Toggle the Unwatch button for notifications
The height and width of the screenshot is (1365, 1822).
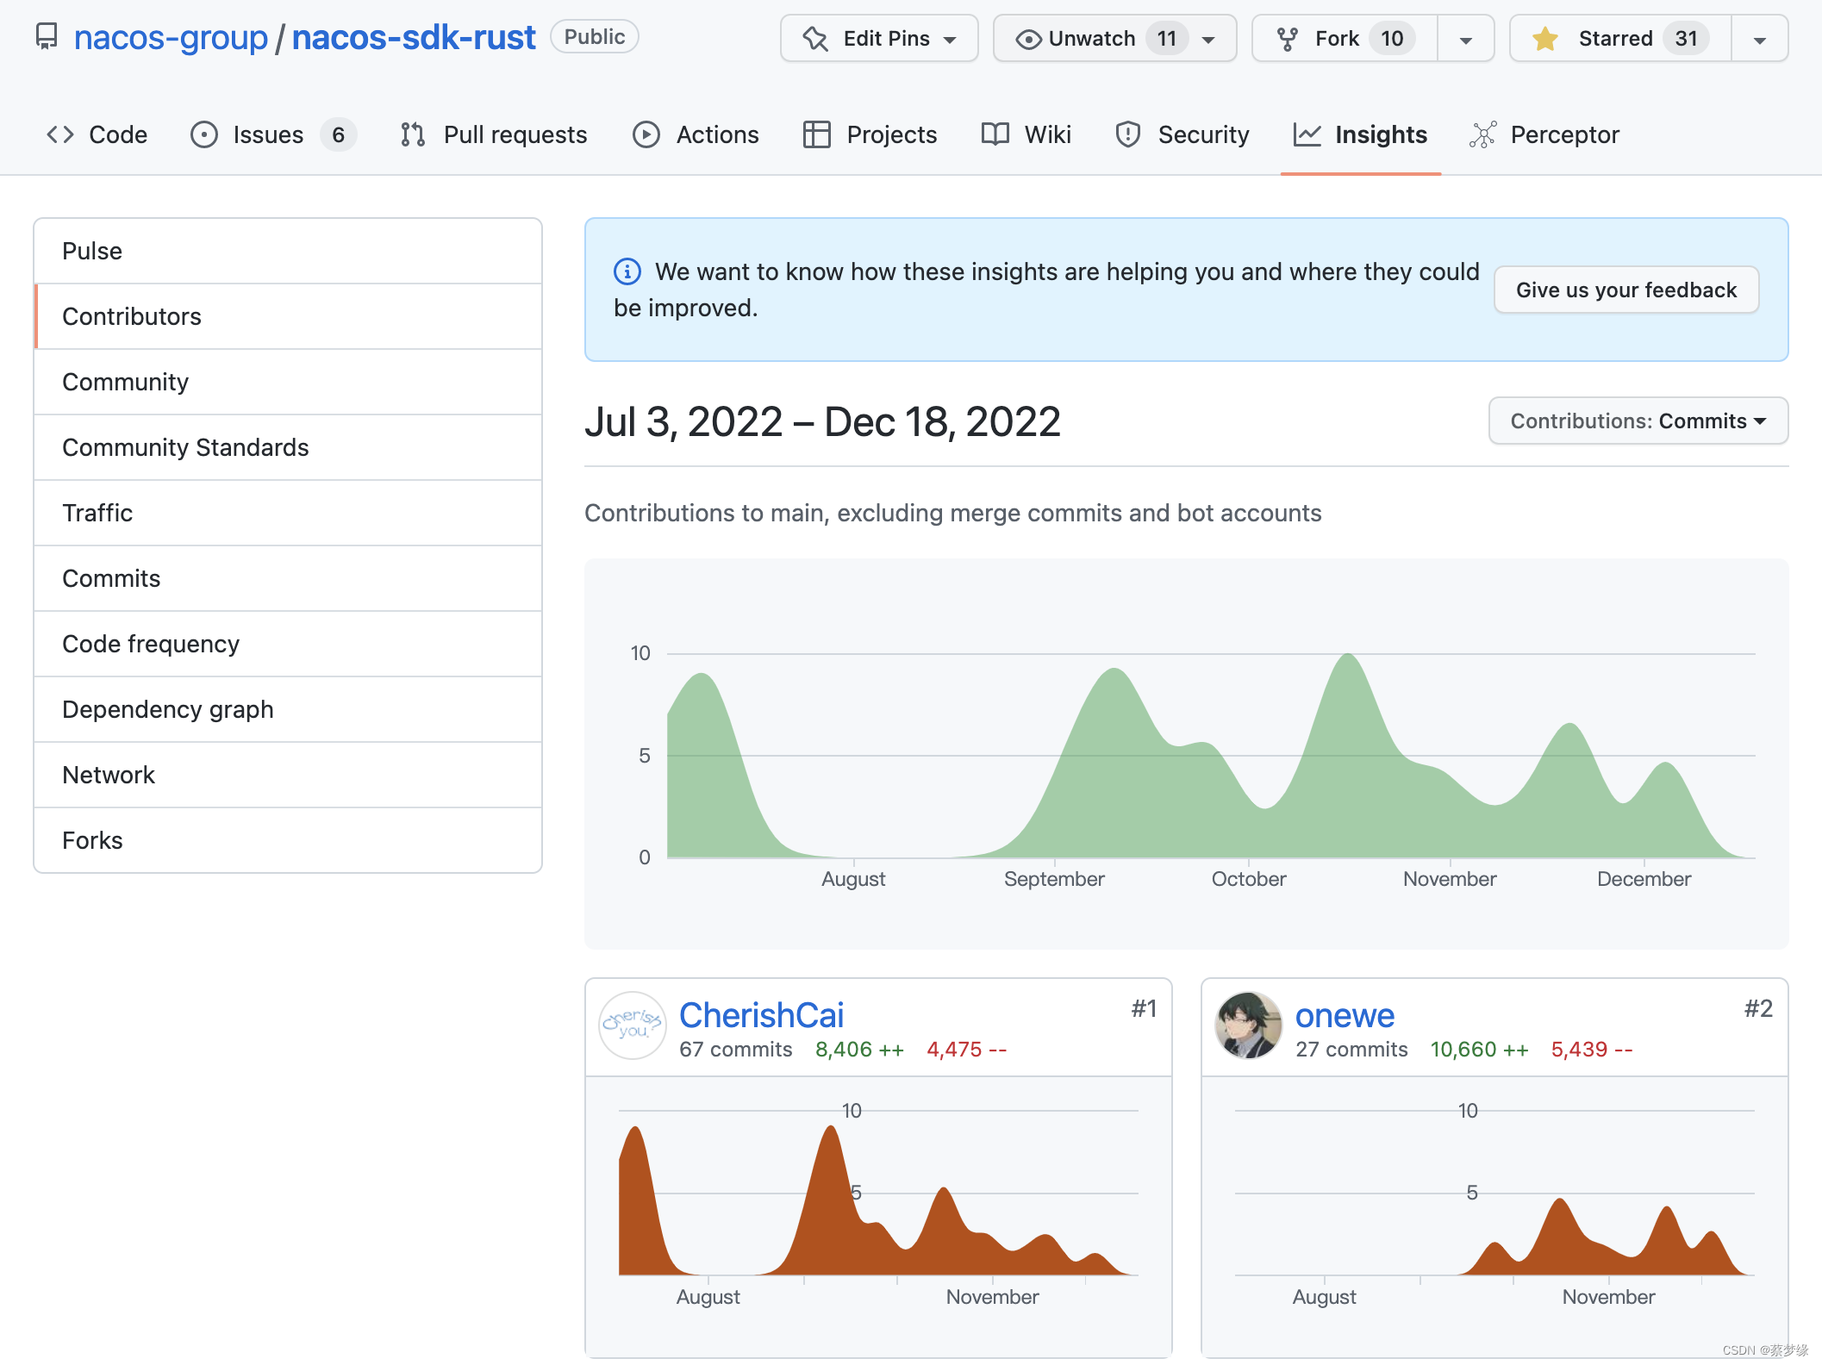[1091, 39]
